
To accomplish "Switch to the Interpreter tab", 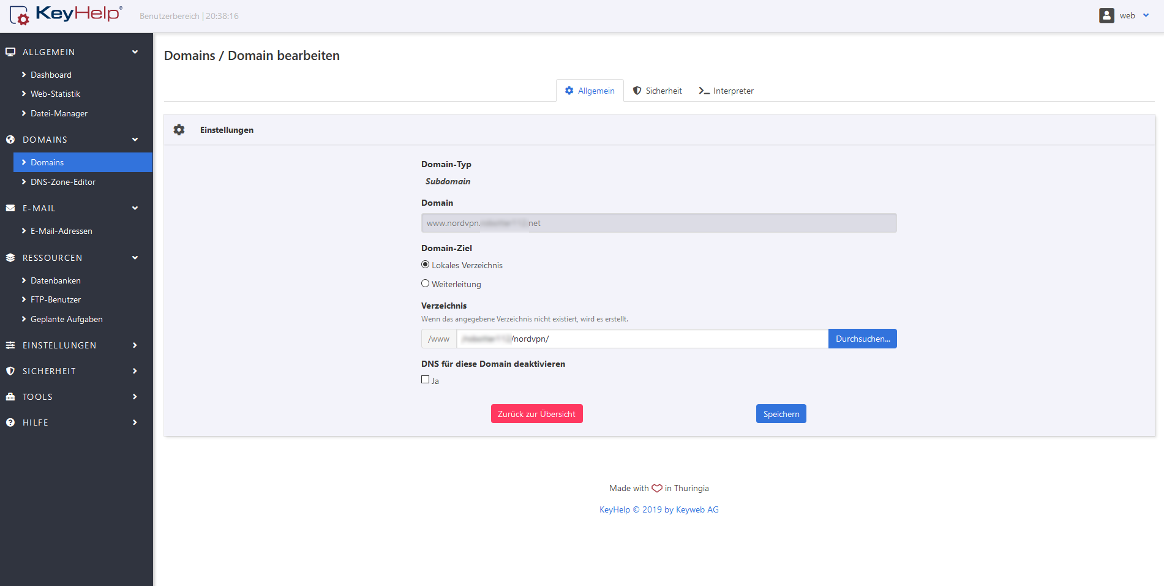I will [726, 91].
